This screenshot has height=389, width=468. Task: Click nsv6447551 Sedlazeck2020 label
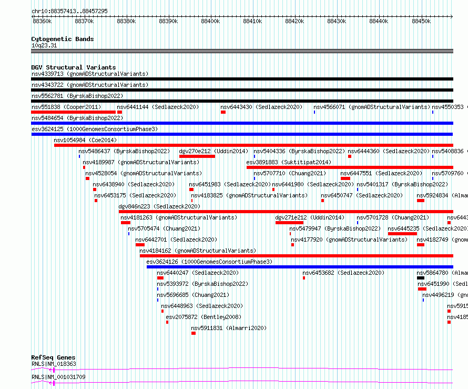[381, 173]
